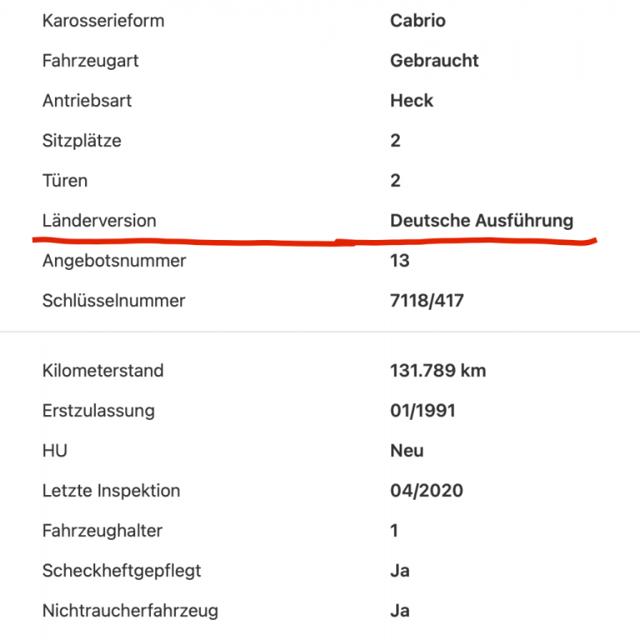Select the Antriebsart row label

[x=87, y=101]
